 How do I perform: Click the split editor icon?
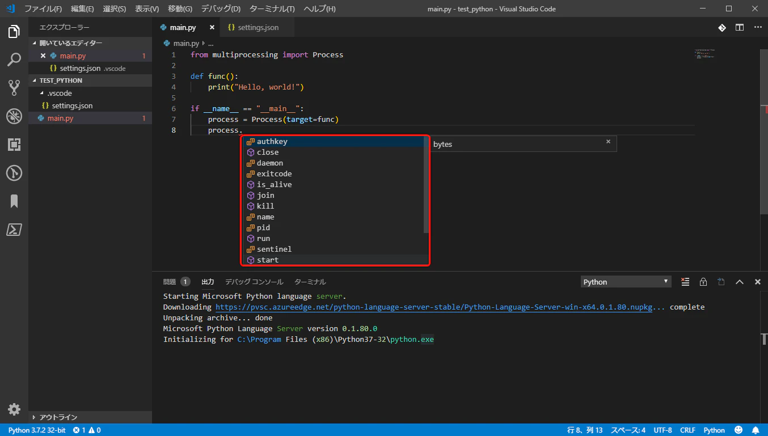pos(740,27)
